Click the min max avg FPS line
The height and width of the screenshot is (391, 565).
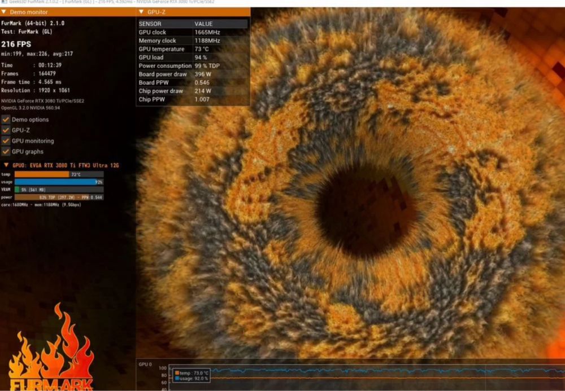click(37, 54)
